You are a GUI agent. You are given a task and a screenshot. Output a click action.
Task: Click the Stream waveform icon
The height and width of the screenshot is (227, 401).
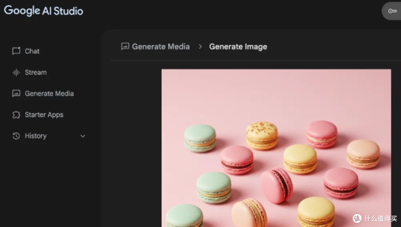click(16, 72)
